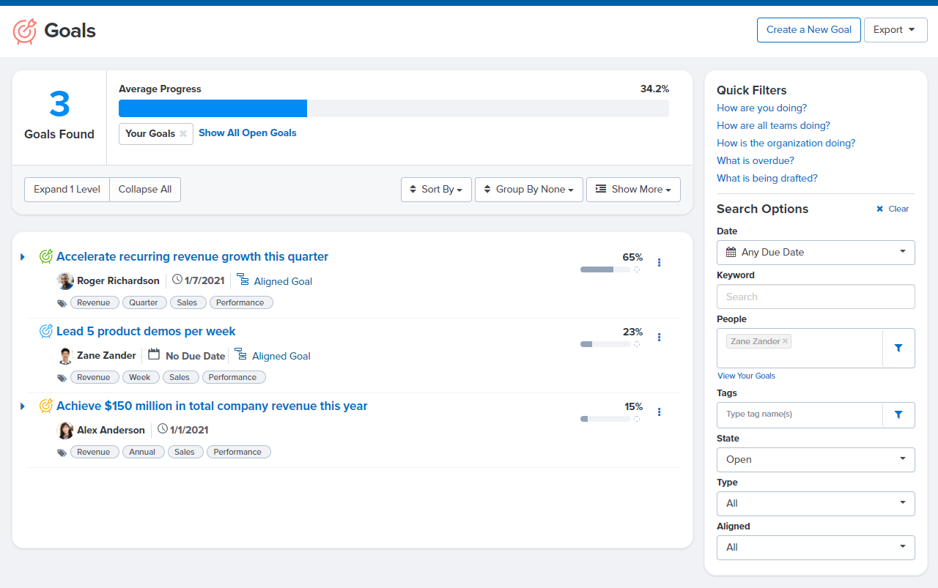Click calendar icon beside No Due Date
The image size is (938, 588).
154,354
